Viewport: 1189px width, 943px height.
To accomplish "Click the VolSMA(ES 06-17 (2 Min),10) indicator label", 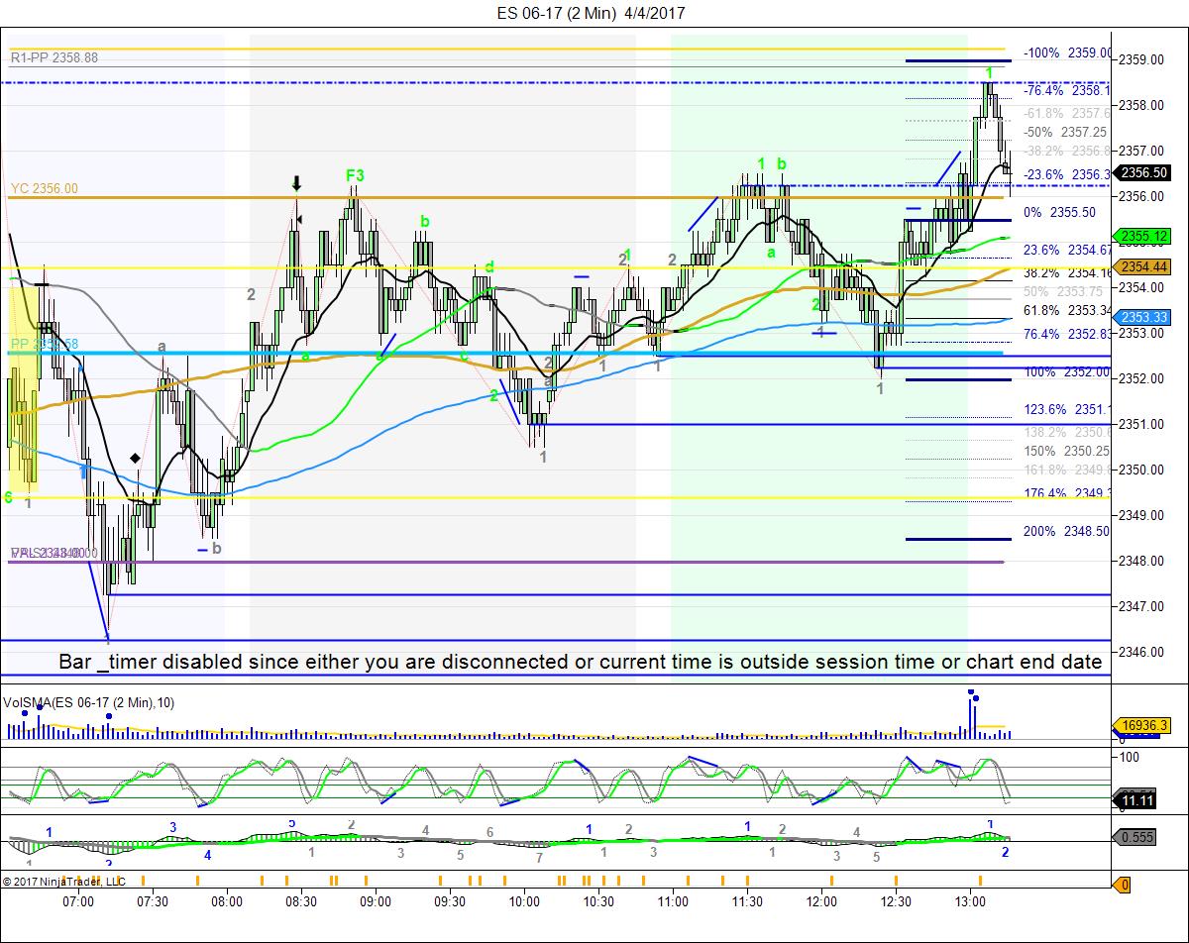I will click(x=89, y=702).
